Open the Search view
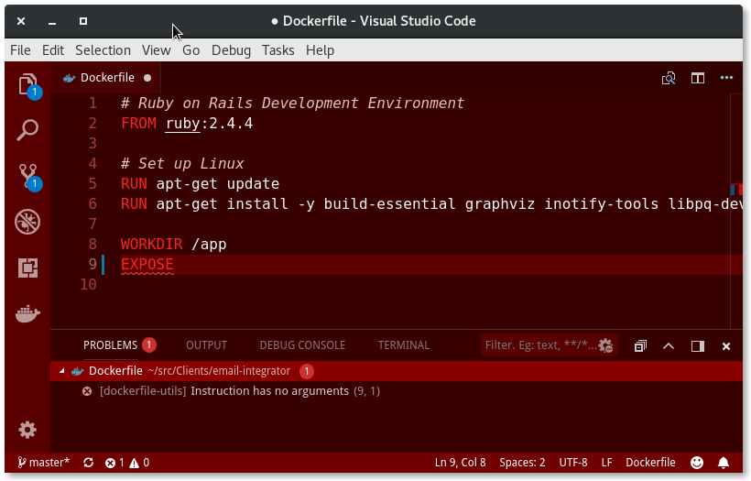The height and width of the screenshot is (481, 751). click(27, 130)
